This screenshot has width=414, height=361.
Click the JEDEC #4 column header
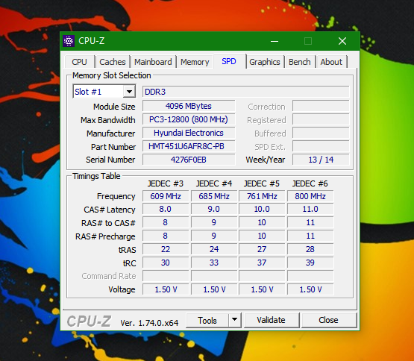214,183
